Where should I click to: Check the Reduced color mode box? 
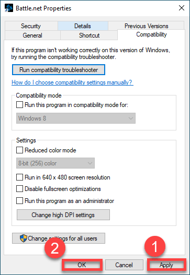point(19,150)
